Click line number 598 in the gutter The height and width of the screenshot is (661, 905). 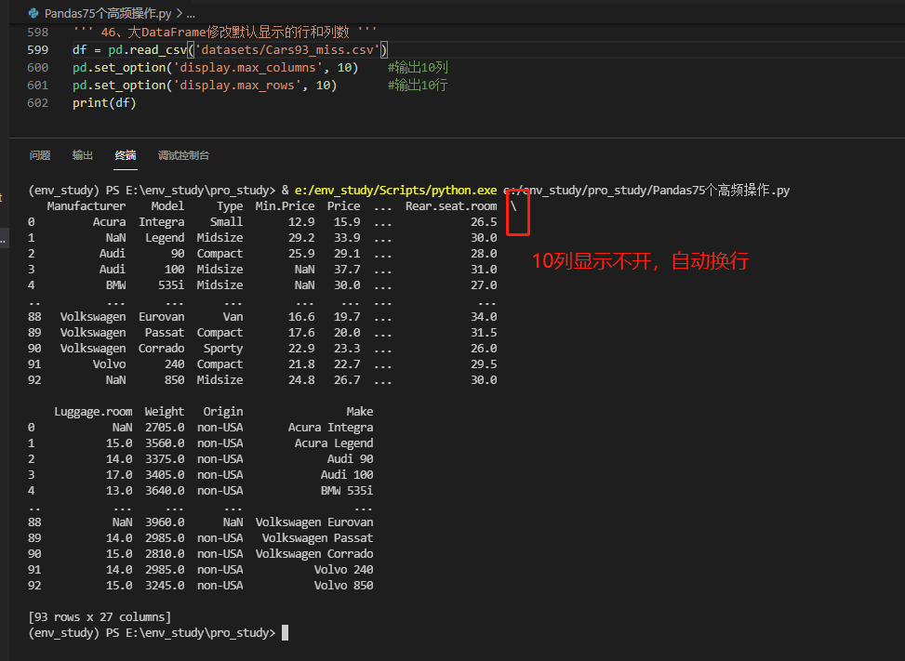[37, 33]
